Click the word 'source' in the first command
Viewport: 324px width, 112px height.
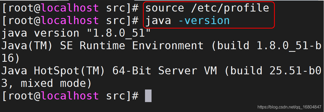pyautogui.click(x=165, y=8)
